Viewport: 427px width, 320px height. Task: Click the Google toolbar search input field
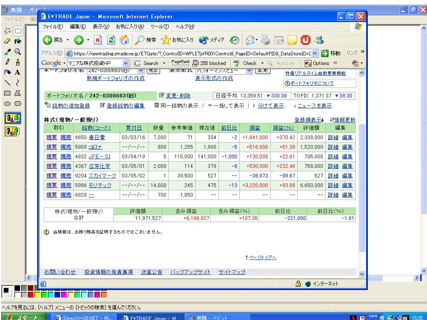click(95, 63)
